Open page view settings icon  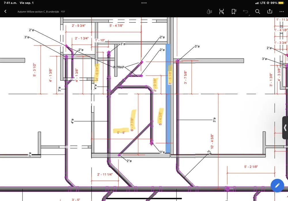221,12
